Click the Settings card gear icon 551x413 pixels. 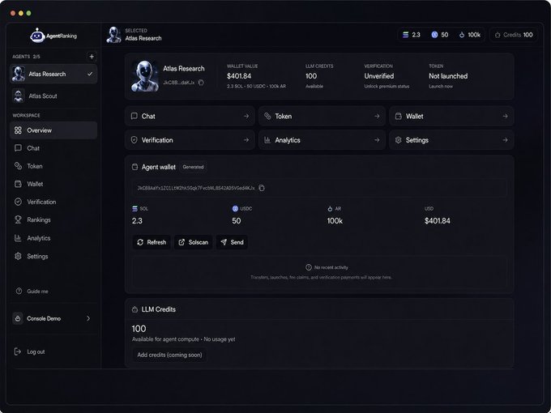click(x=398, y=140)
